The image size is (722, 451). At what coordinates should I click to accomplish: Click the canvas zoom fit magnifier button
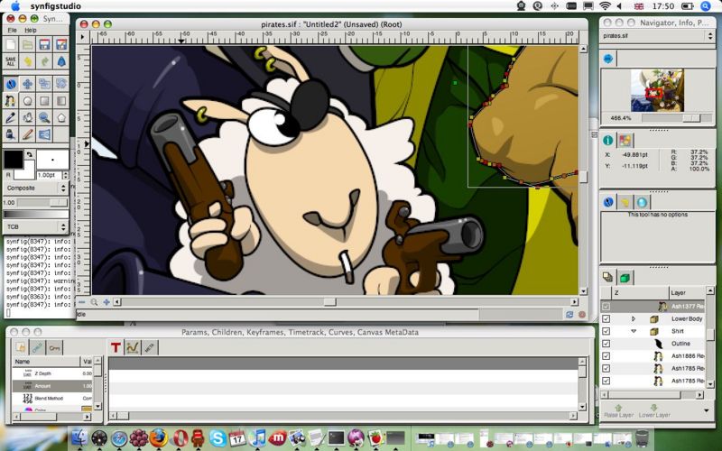pyautogui.click(x=94, y=302)
